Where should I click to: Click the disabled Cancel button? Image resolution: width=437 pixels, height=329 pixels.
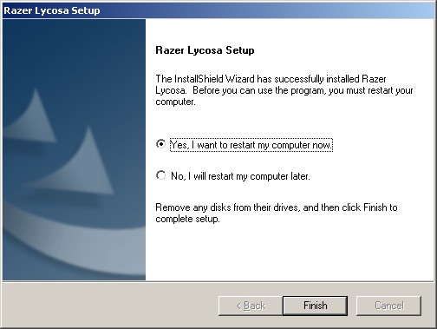tap(388, 306)
